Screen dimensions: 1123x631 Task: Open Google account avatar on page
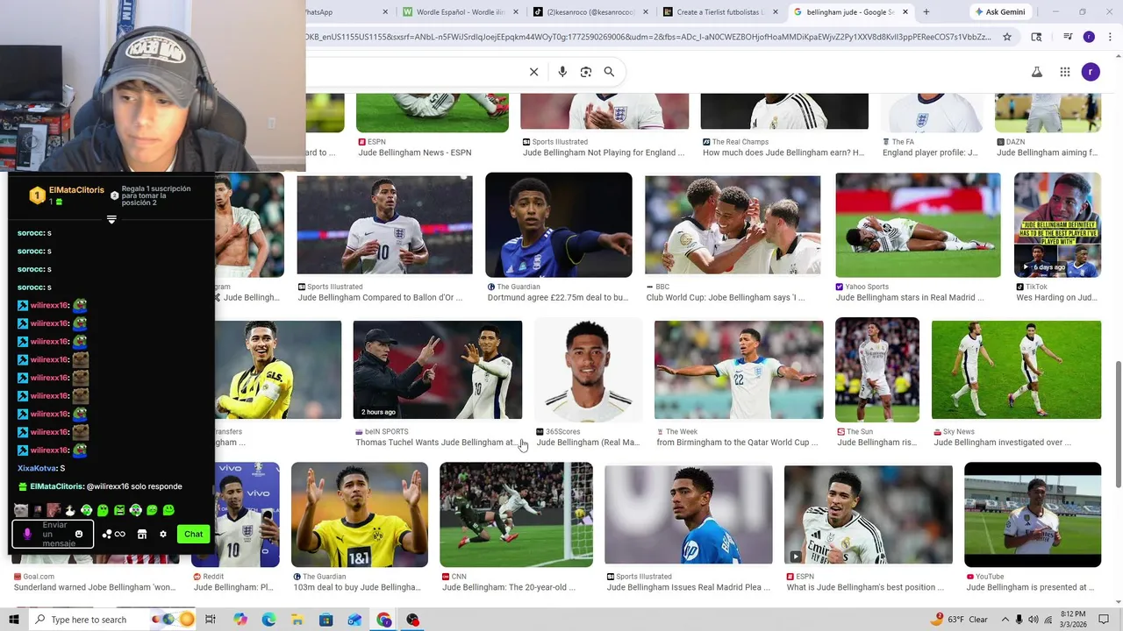[1091, 72]
